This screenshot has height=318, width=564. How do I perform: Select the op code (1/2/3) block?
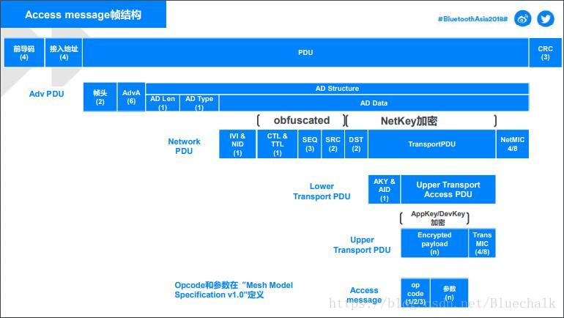pos(415,292)
